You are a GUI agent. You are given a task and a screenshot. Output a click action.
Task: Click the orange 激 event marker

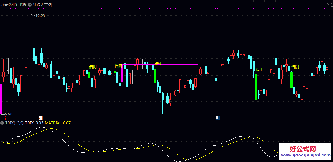click(x=41, y=118)
